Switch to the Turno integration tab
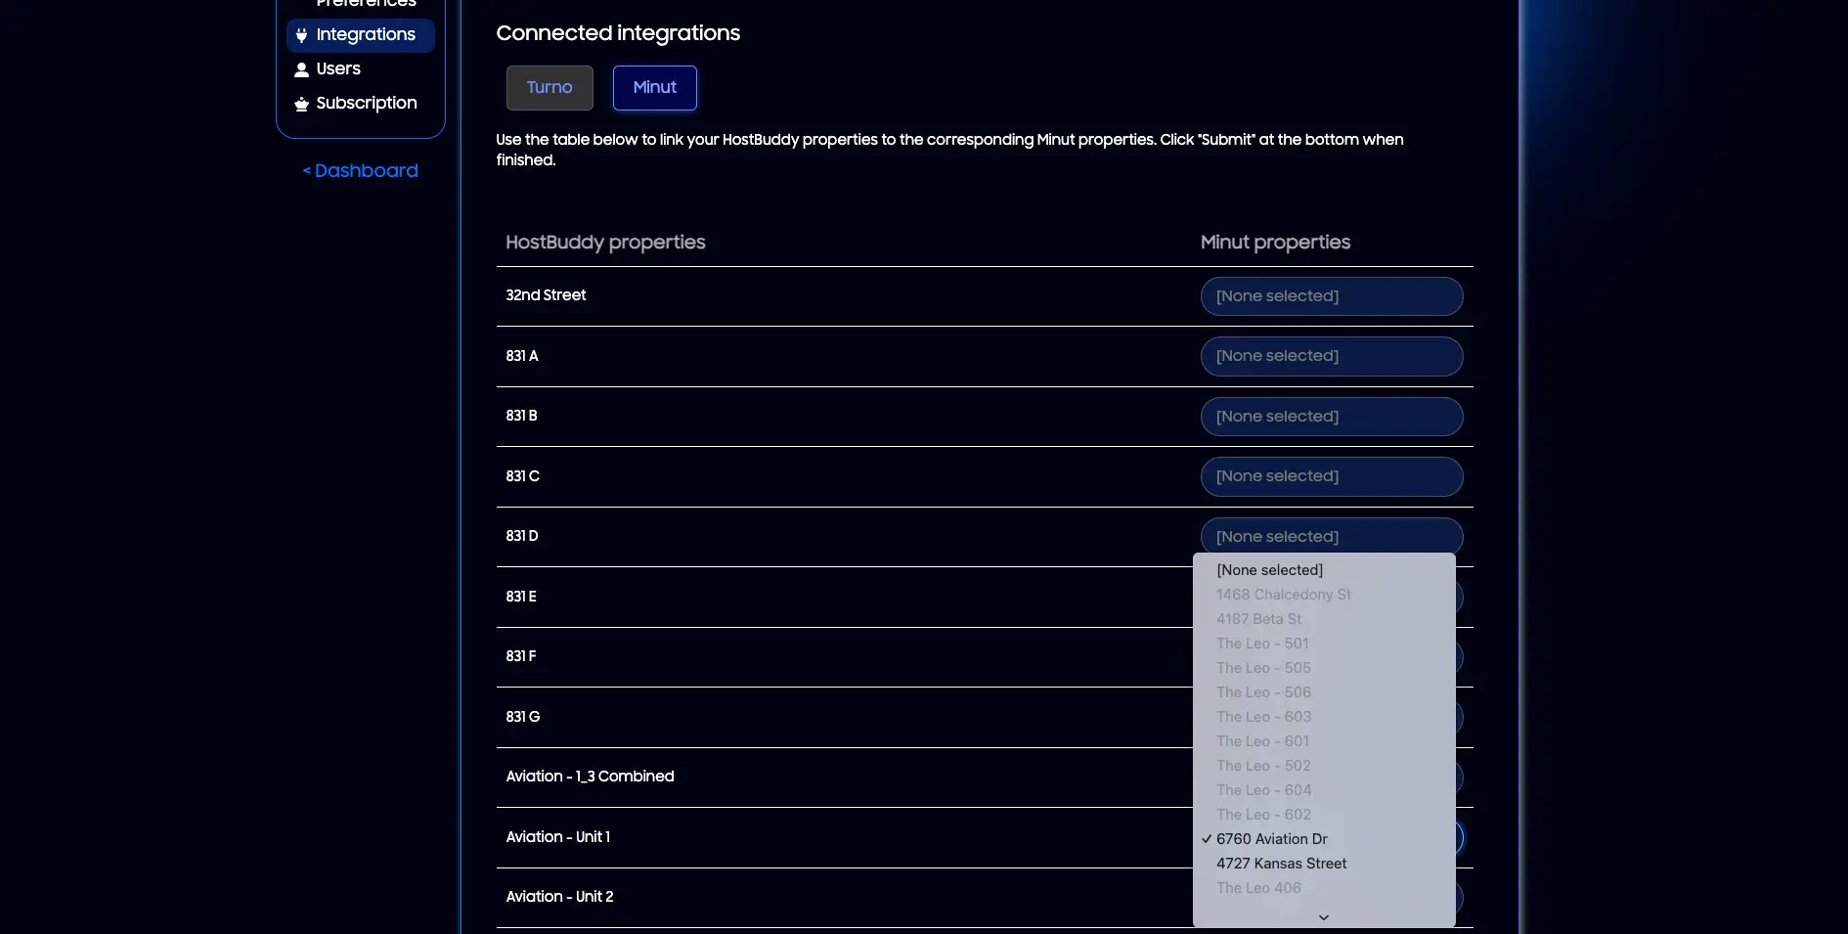The height and width of the screenshot is (934, 1848). [550, 88]
